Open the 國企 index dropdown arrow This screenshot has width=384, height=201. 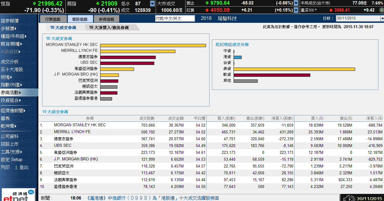pyautogui.click(x=296, y=4)
